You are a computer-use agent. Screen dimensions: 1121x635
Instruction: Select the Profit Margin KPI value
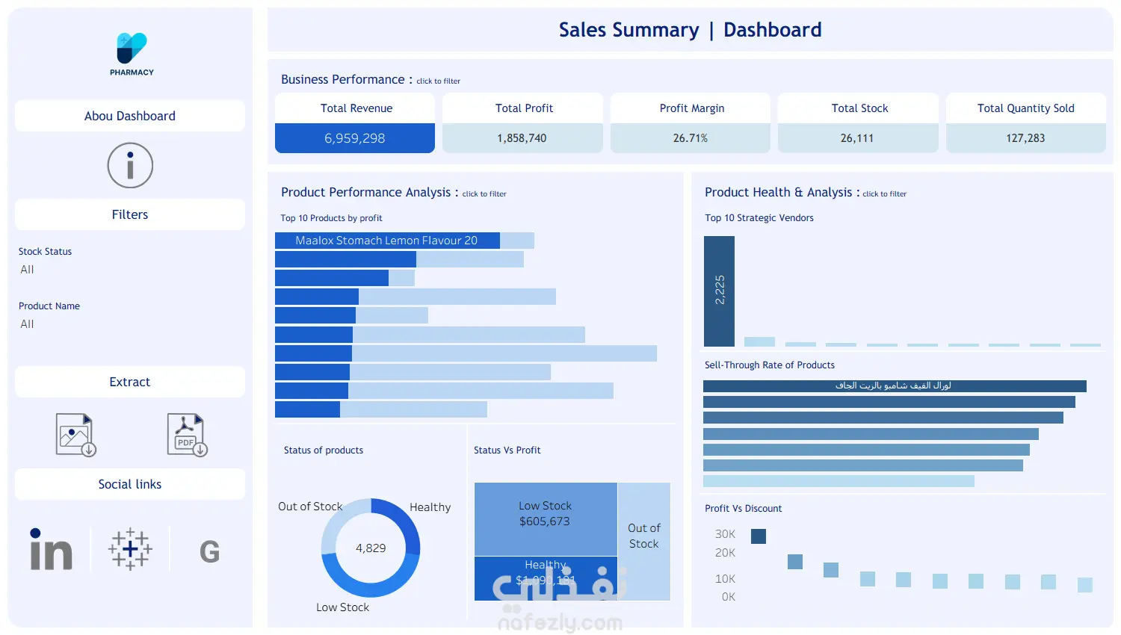[691, 138]
